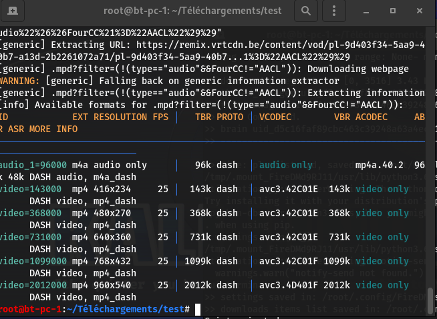437x319 pixels.
Task: Click the terminal title root@bt-pc-1
Action: tap(192, 11)
